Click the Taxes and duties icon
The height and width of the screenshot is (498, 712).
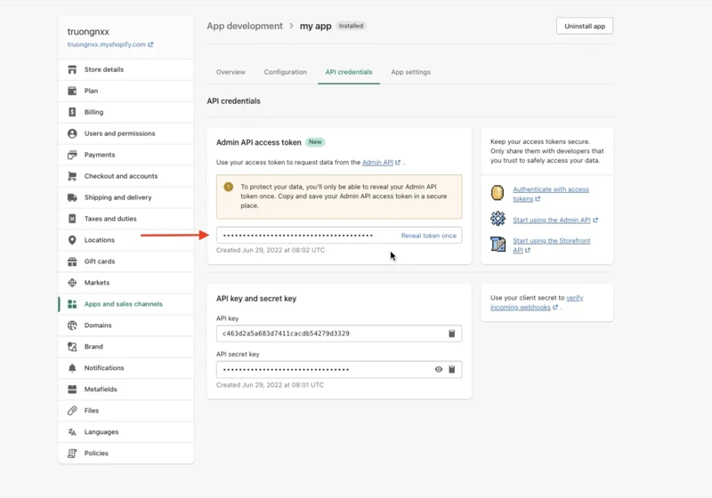(x=72, y=219)
